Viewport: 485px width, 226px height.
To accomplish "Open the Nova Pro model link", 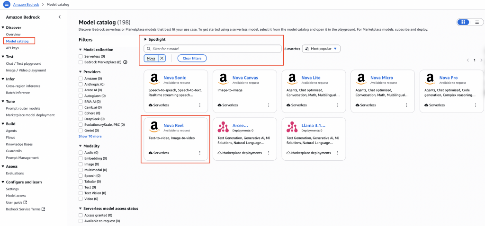I will (449, 78).
